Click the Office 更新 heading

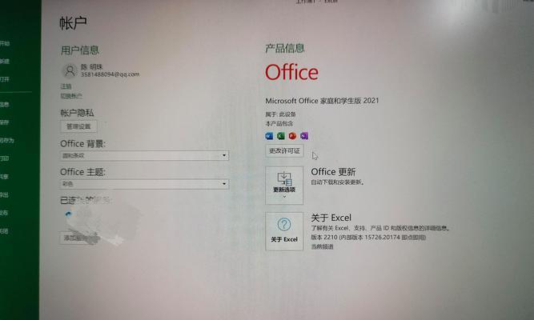333,172
